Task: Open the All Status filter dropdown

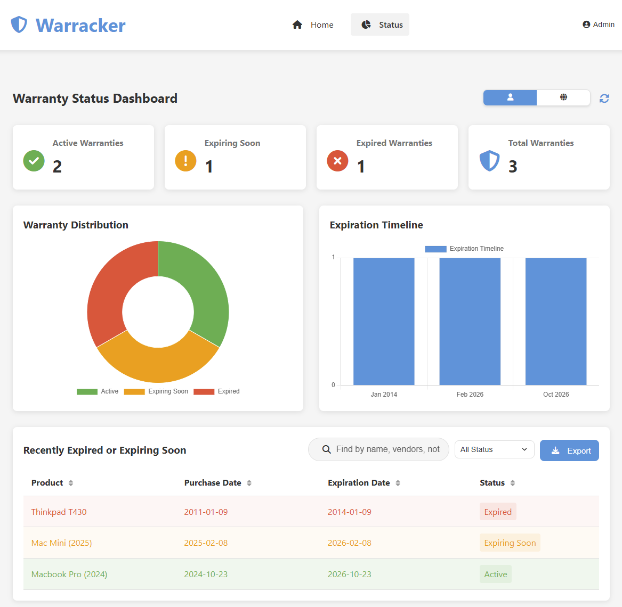Action: pos(494,449)
